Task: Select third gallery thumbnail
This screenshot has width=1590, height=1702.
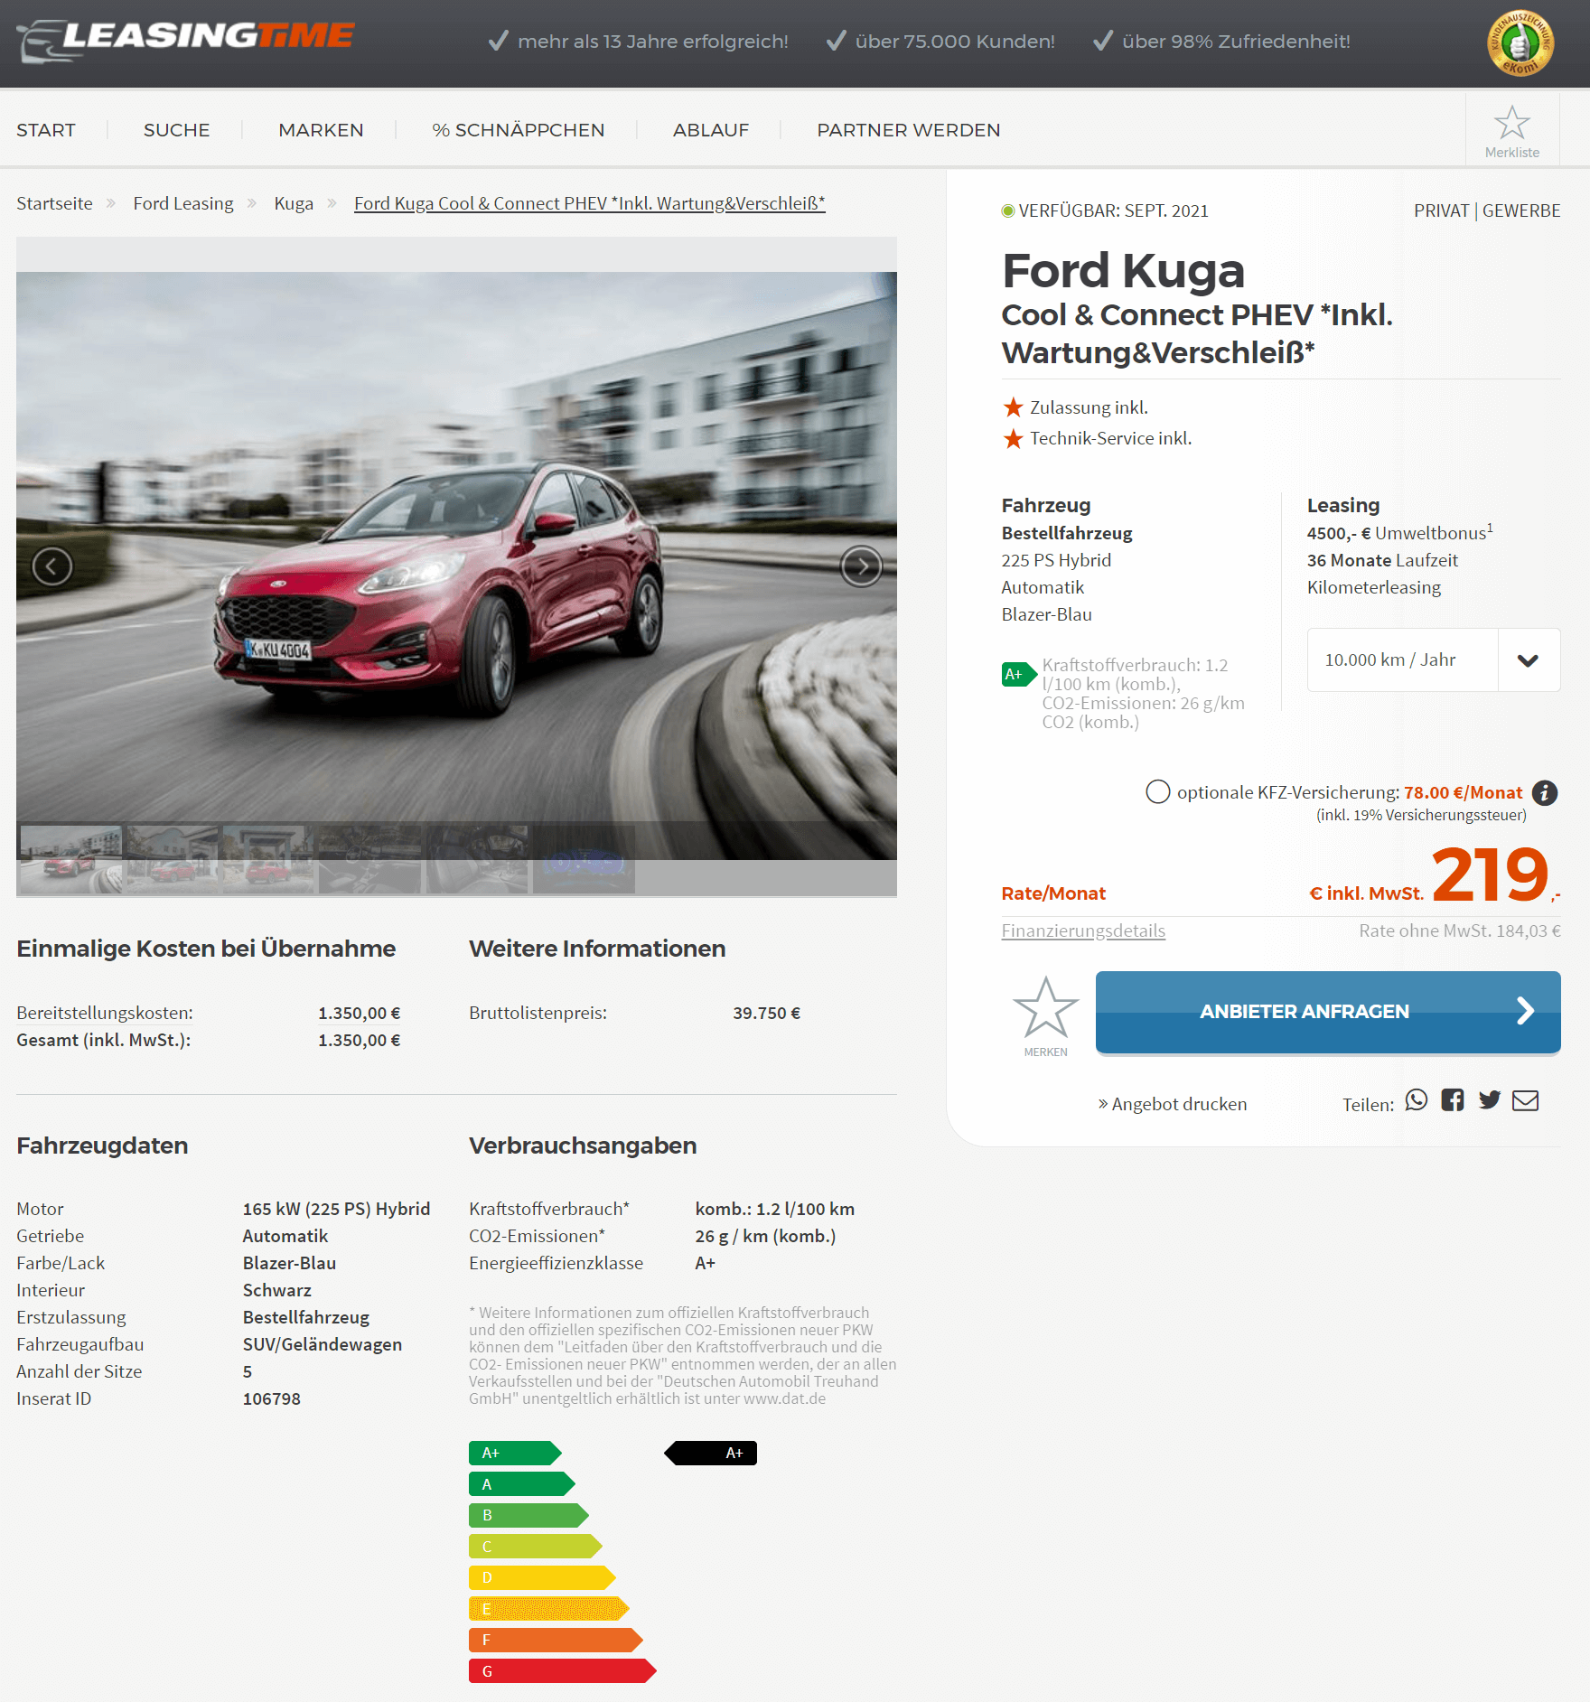Action: [268, 859]
